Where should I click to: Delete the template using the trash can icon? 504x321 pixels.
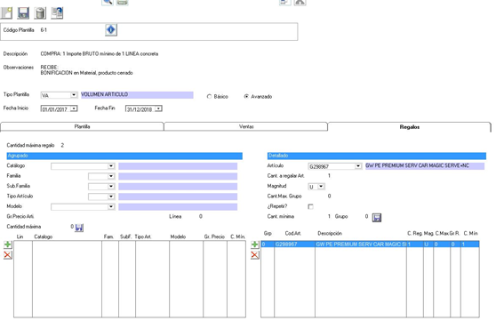click(x=40, y=13)
